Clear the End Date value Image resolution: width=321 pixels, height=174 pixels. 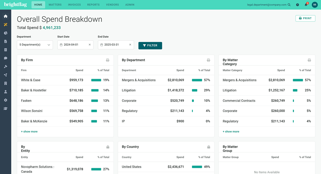pos(130,45)
